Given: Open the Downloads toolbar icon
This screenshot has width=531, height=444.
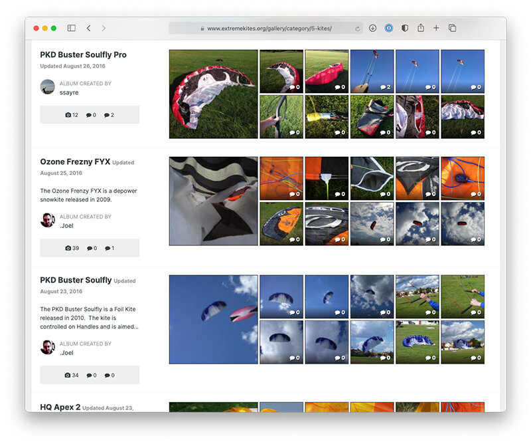Looking at the screenshot, I should click(x=372, y=28).
